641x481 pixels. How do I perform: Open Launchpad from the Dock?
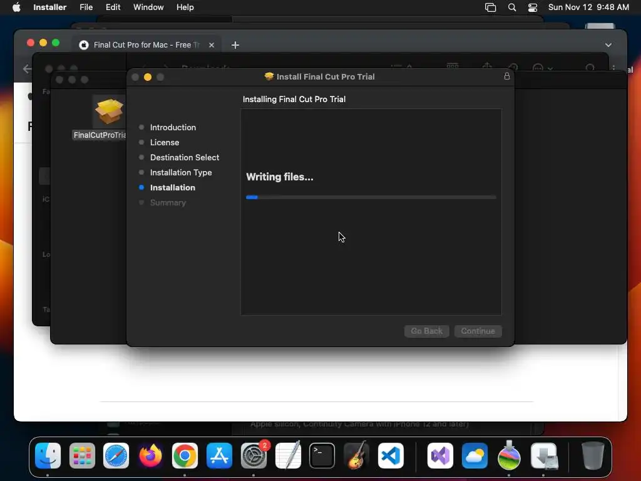[x=82, y=455]
